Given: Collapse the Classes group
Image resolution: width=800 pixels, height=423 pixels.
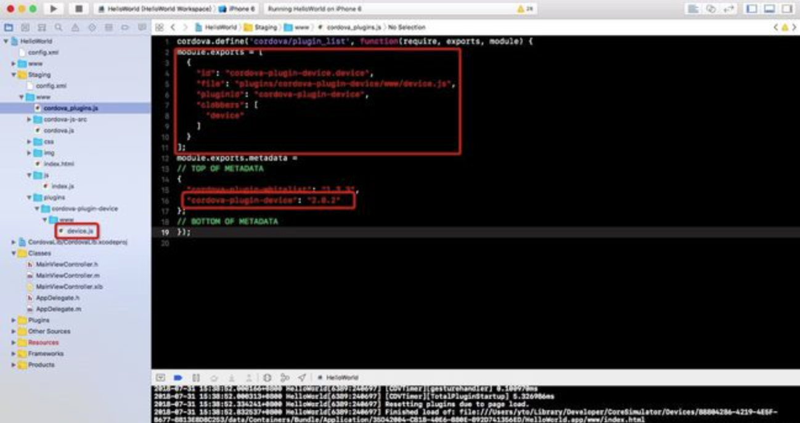Looking at the screenshot, I should point(14,253).
